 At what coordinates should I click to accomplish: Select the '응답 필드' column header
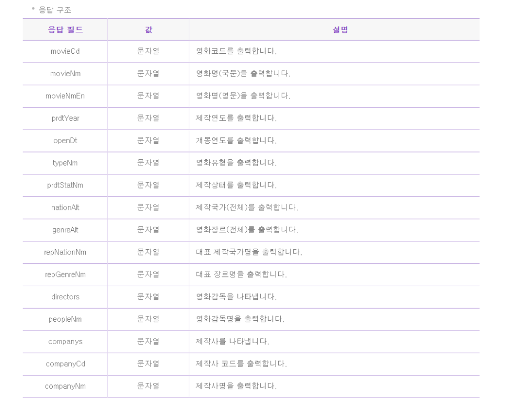point(65,30)
